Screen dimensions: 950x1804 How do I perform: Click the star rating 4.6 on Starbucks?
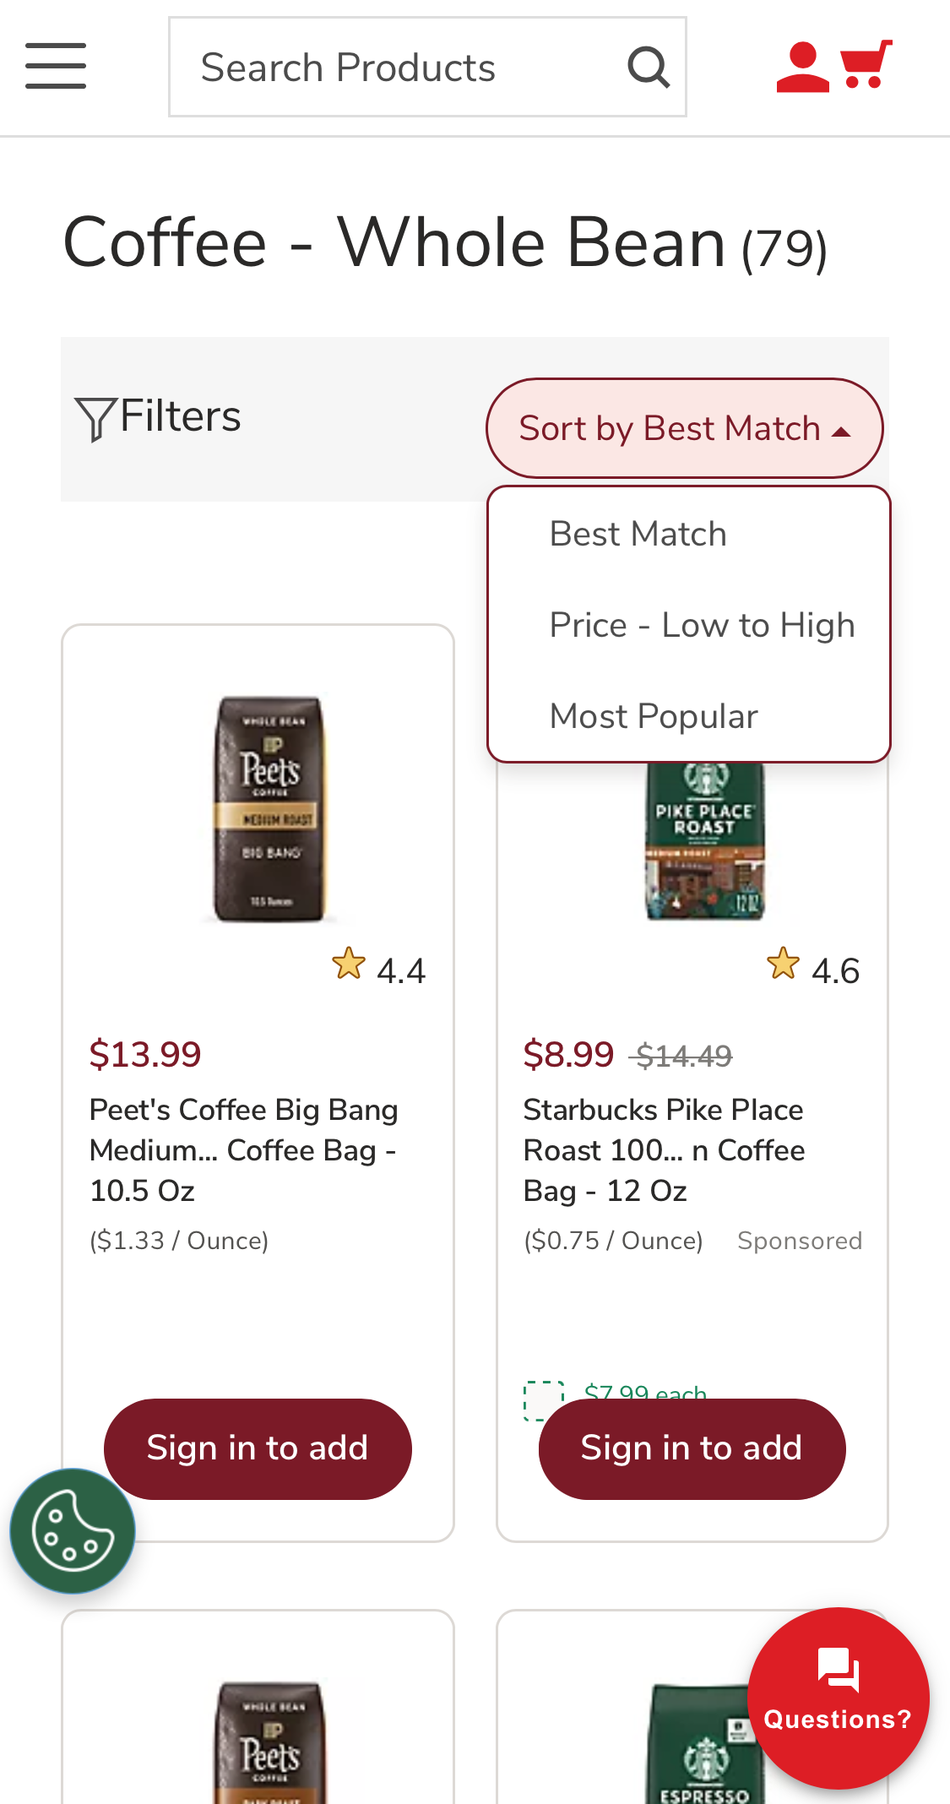pyautogui.click(x=813, y=969)
